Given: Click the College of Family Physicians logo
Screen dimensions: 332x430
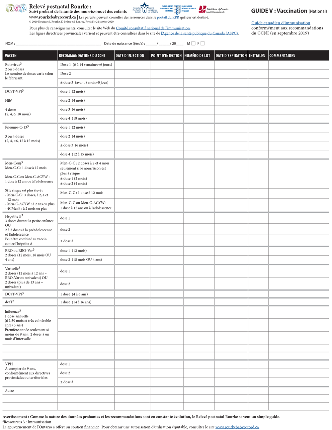Looking at the screenshot, I should pyautogui.click(x=178, y=9).
